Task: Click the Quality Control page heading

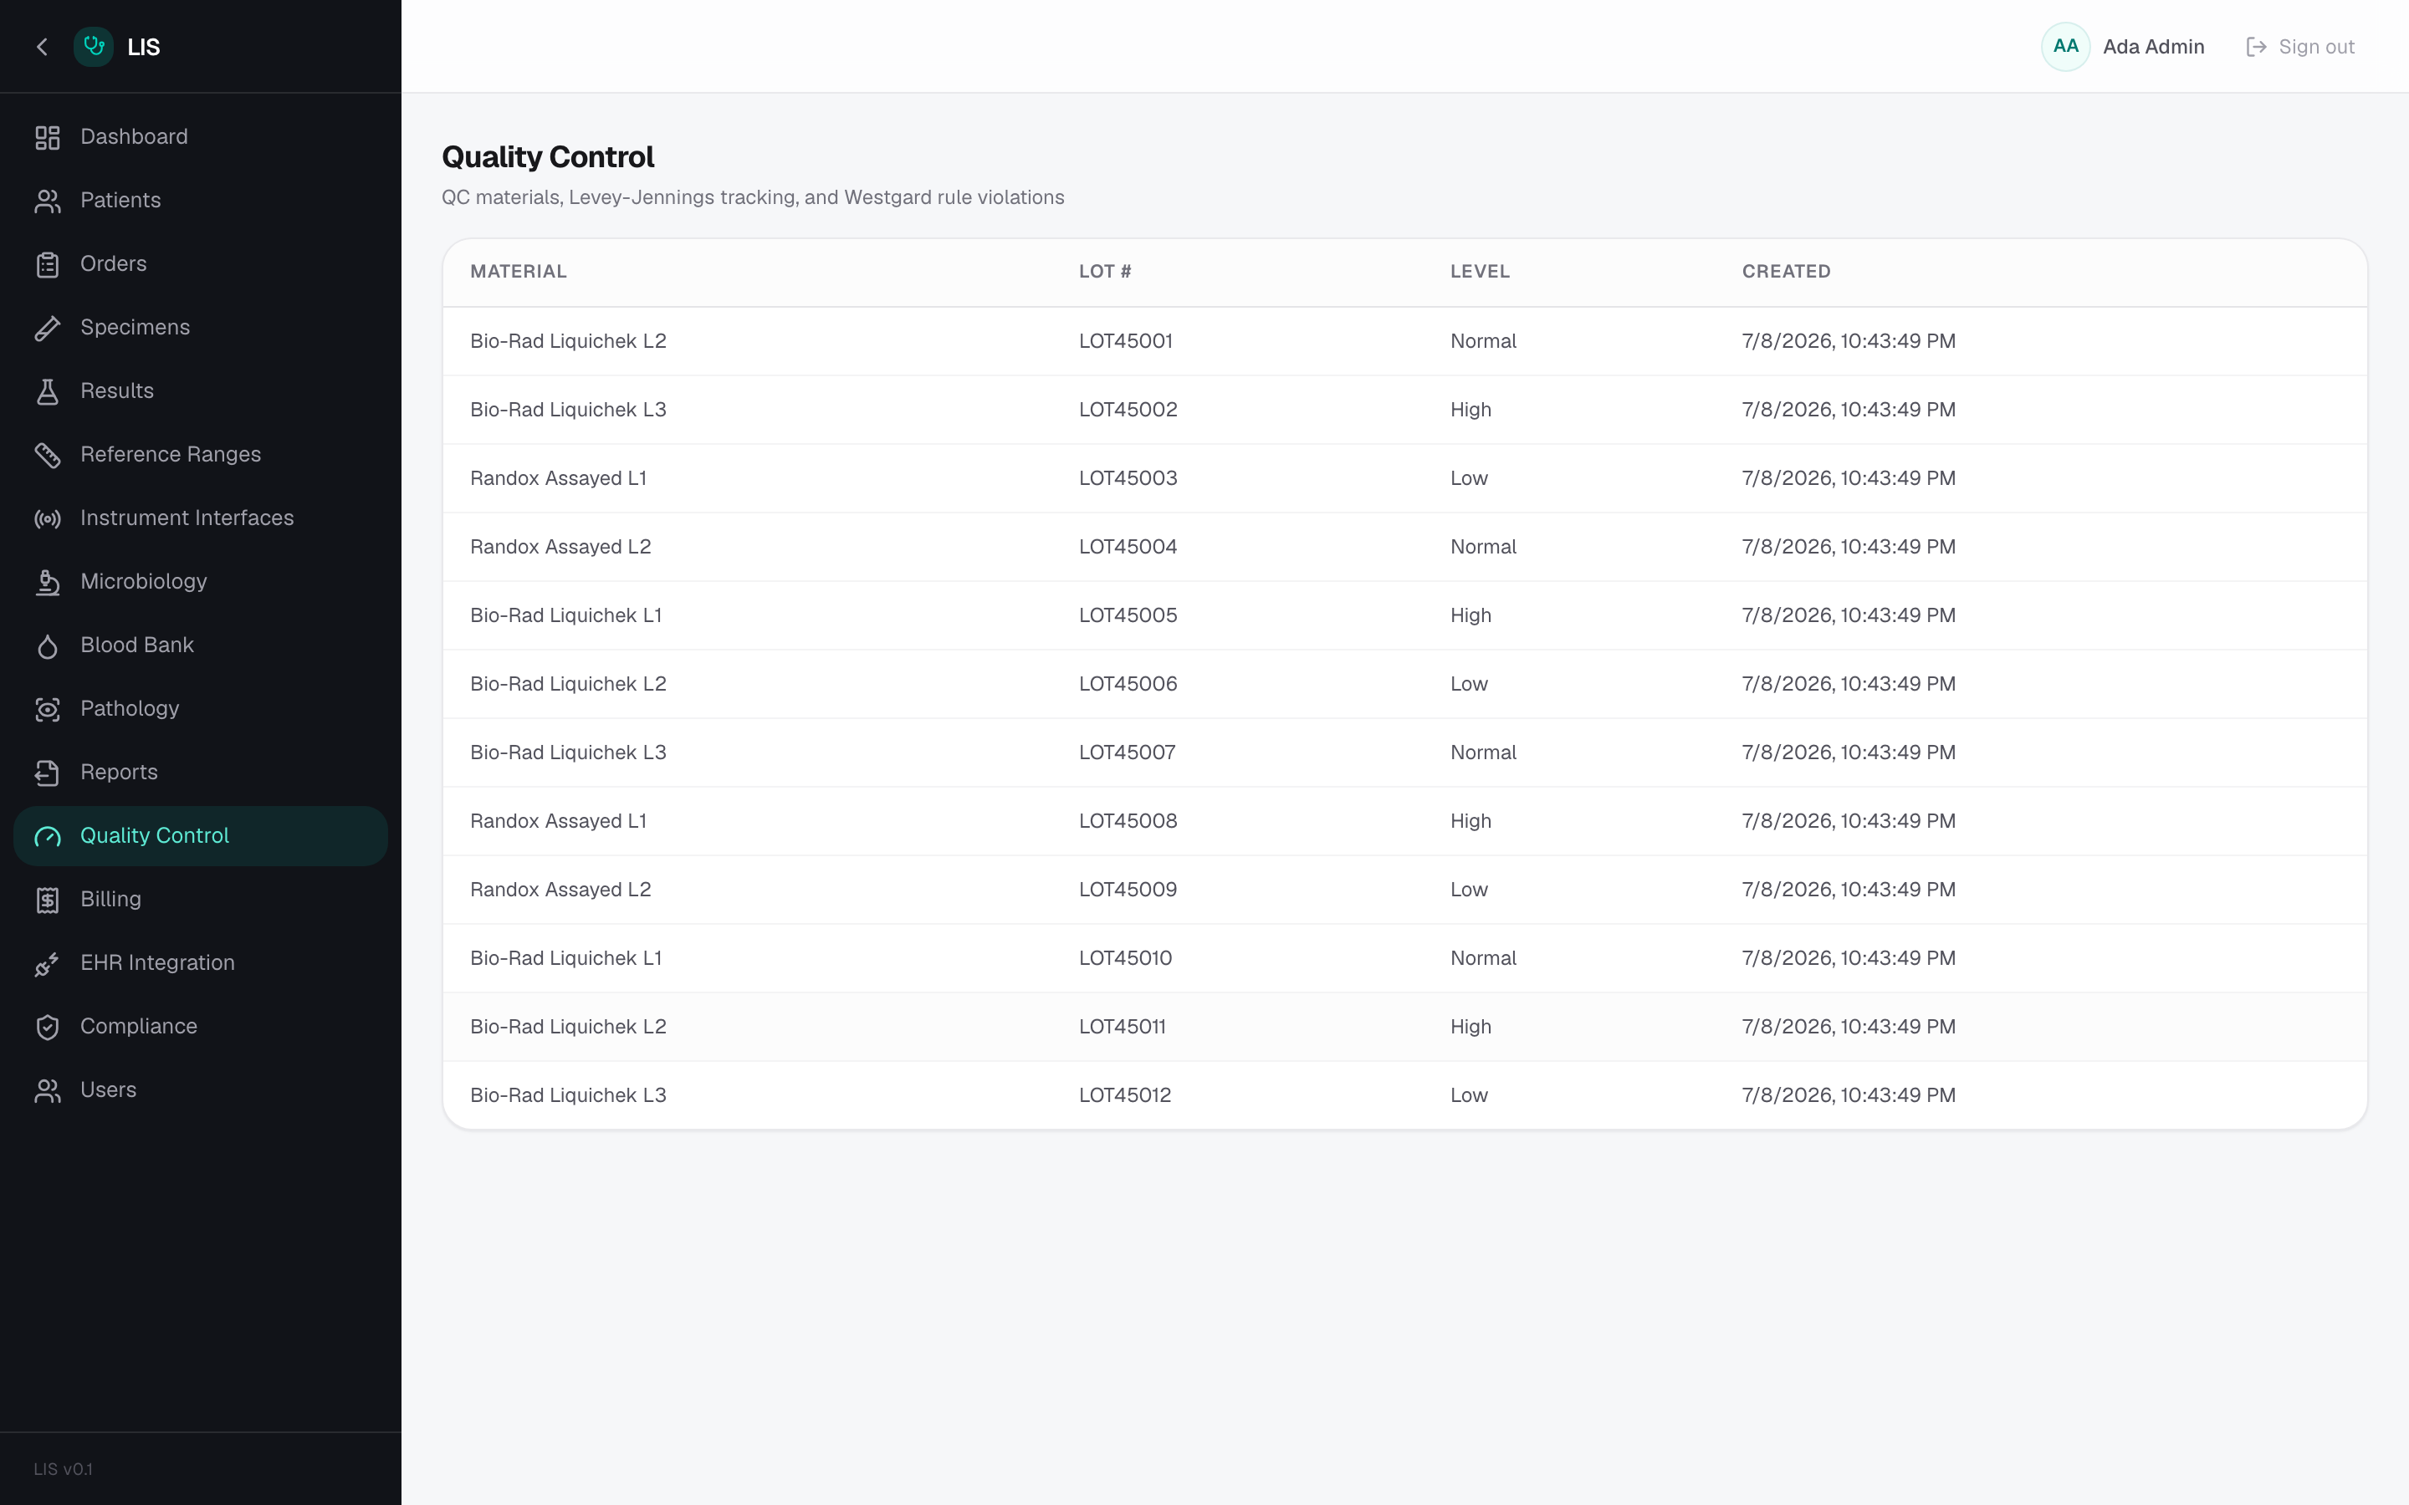Action: click(x=548, y=157)
